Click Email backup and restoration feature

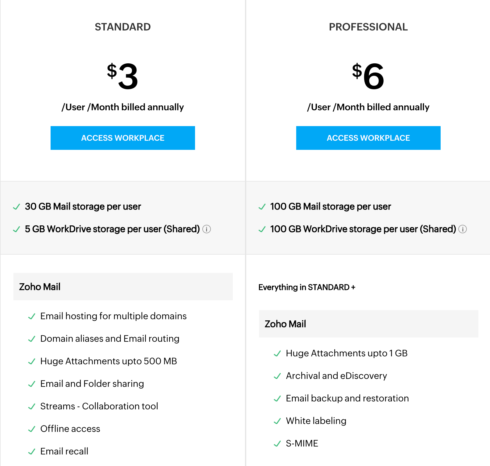347,398
